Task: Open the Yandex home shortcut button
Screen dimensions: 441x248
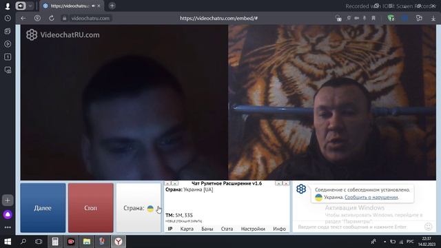Action: point(37,19)
